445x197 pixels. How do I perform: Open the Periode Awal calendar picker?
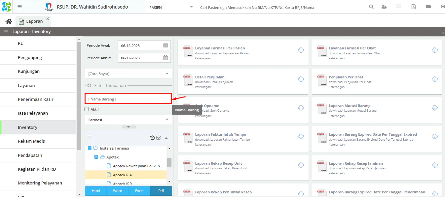tap(166, 45)
